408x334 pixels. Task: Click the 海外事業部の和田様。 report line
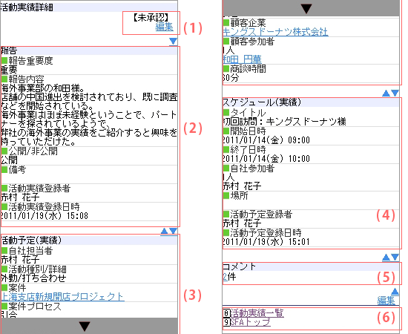click(43, 88)
